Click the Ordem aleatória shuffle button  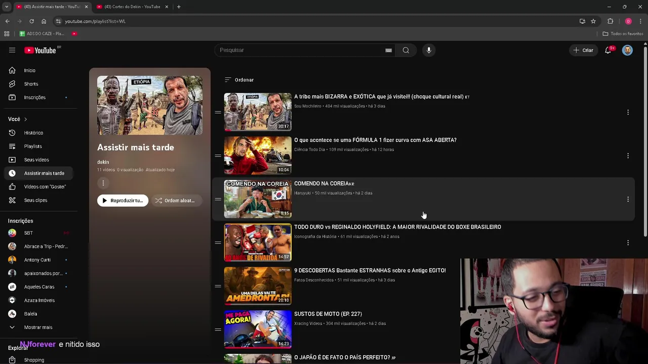coord(176,201)
